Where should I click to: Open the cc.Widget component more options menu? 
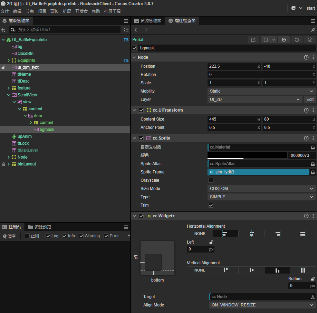[x=313, y=216]
